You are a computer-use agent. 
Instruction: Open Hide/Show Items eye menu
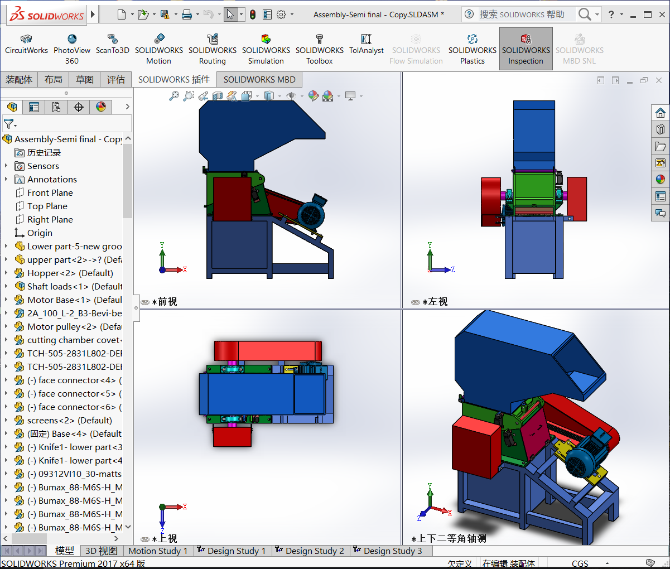click(x=291, y=96)
